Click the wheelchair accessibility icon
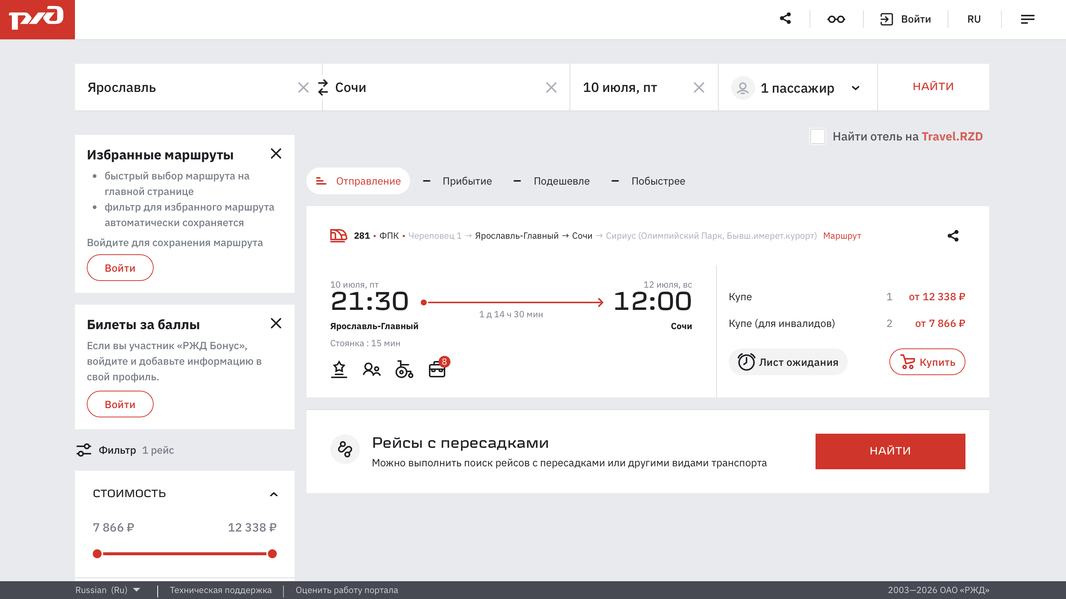The height and width of the screenshot is (599, 1066). (404, 369)
